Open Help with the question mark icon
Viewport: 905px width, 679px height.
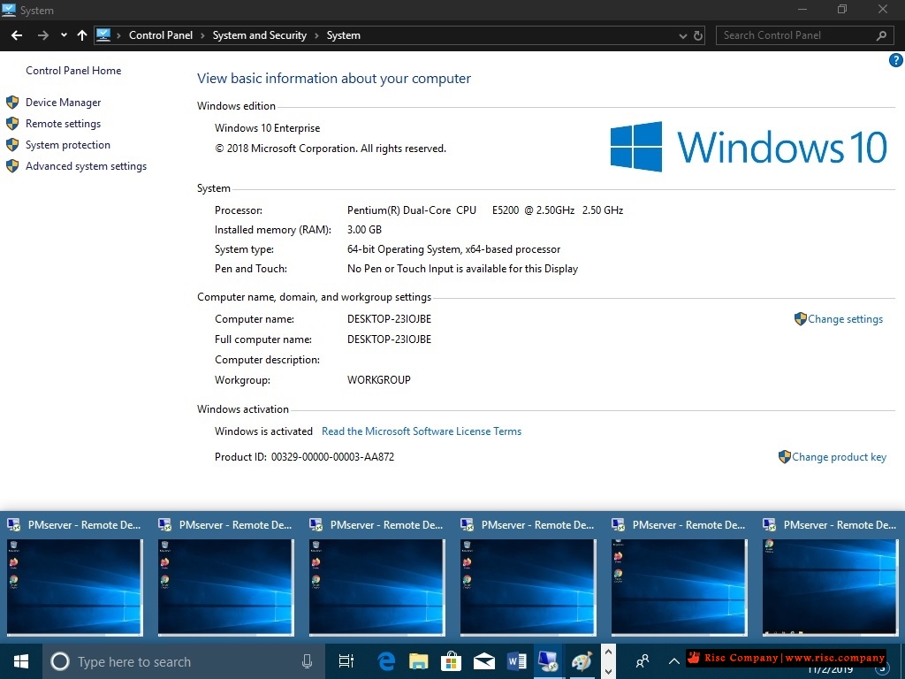tap(896, 60)
